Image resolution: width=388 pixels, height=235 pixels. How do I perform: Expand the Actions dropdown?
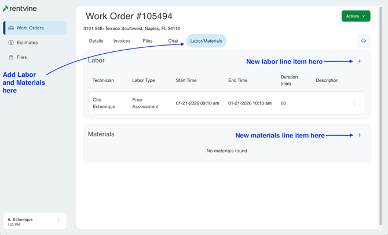click(x=356, y=16)
